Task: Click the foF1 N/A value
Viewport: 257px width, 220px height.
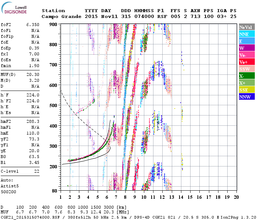Action: tap(35, 30)
